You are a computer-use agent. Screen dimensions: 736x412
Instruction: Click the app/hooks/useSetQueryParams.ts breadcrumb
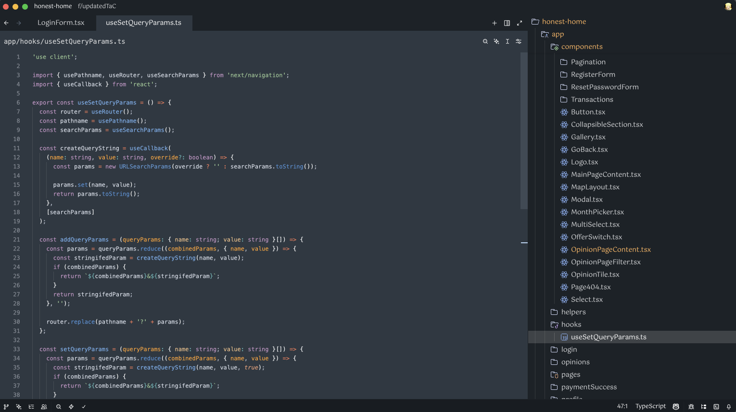[64, 41]
